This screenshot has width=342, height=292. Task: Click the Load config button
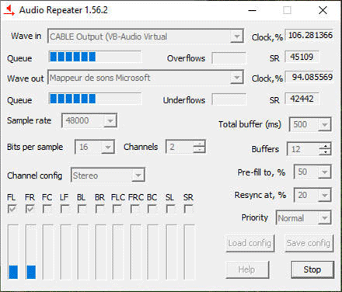[x=250, y=243]
